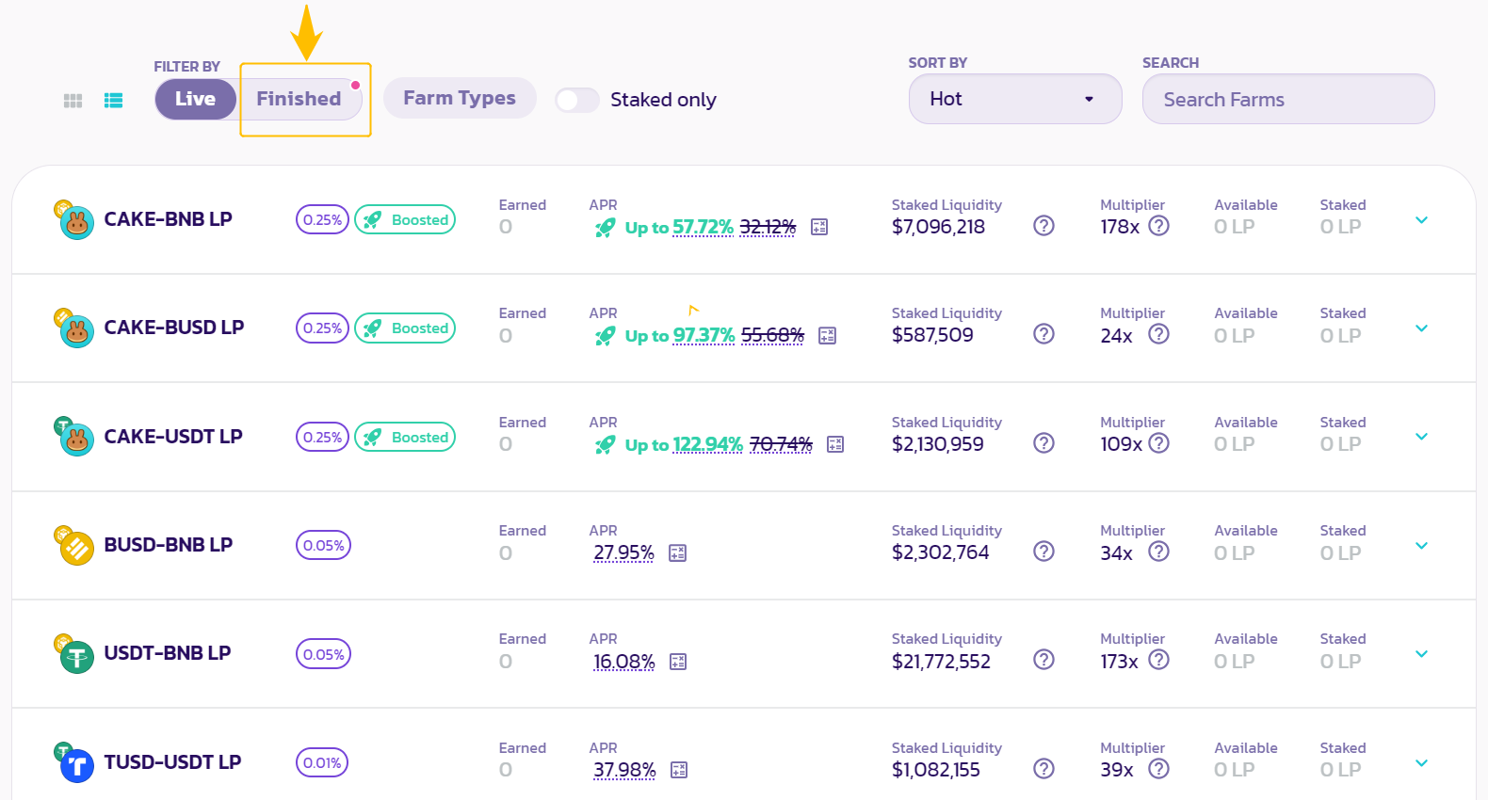This screenshot has height=800, width=1488.
Task: Click the 0.25% fee tag on CAKE-BNB LP
Action: tap(322, 219)
